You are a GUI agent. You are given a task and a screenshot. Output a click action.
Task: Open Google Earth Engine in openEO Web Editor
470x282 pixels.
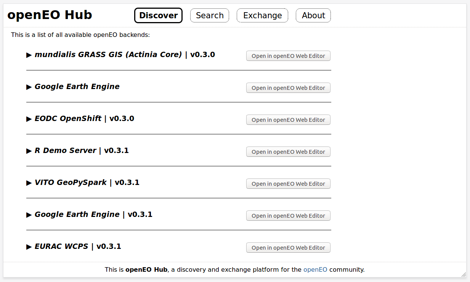[288, 88]
